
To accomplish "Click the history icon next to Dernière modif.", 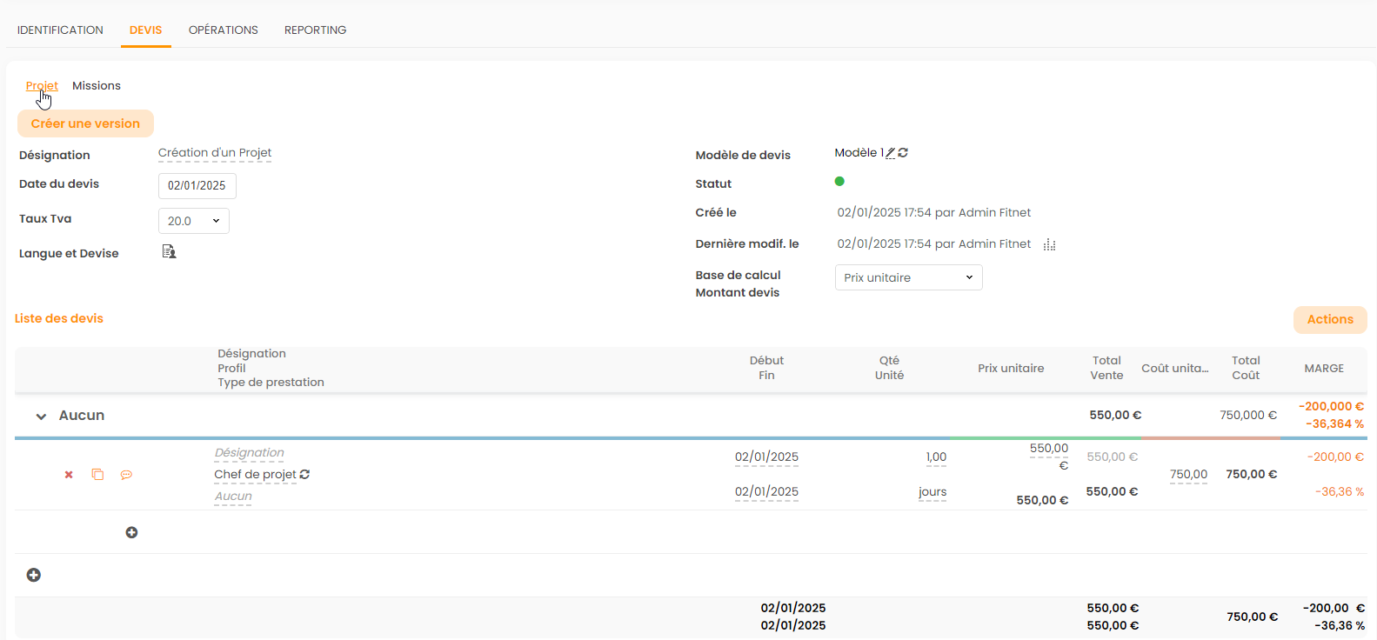I will tap(1049, 245).
